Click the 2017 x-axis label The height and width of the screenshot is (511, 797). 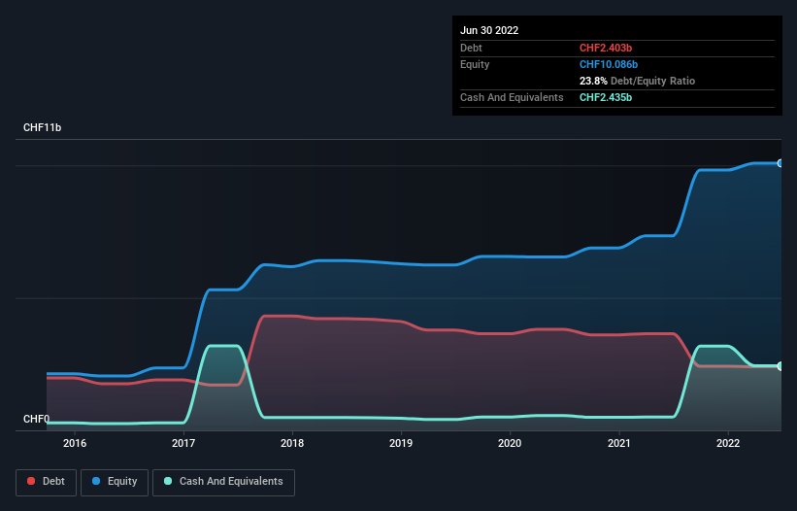pos(183,443)
